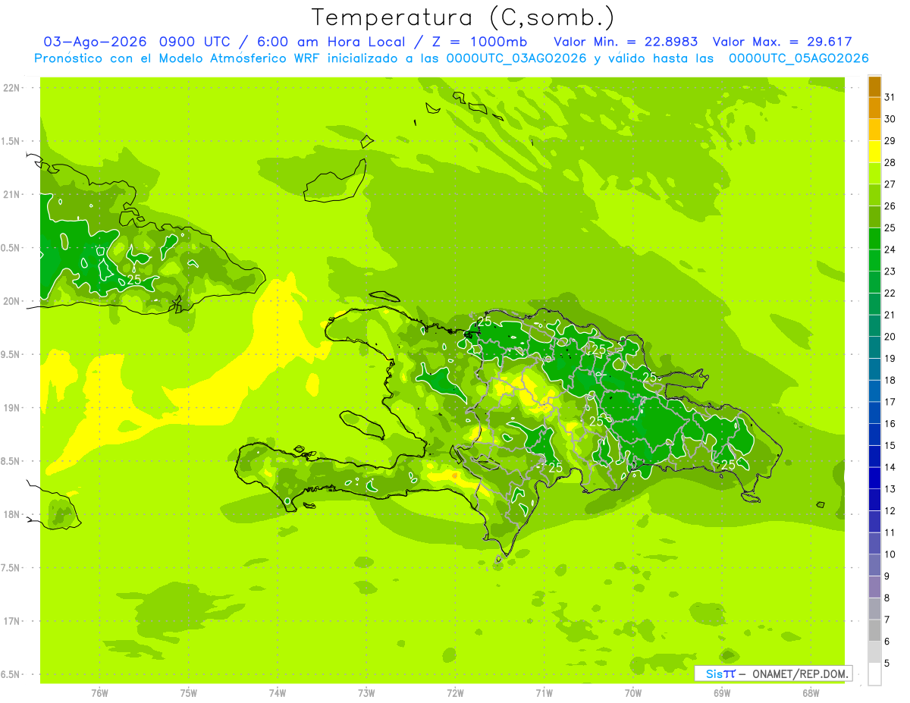Click the purple legend swatch between 8 and 9
The width and height of the screenshot is (910, 703).
coord(874,587)
